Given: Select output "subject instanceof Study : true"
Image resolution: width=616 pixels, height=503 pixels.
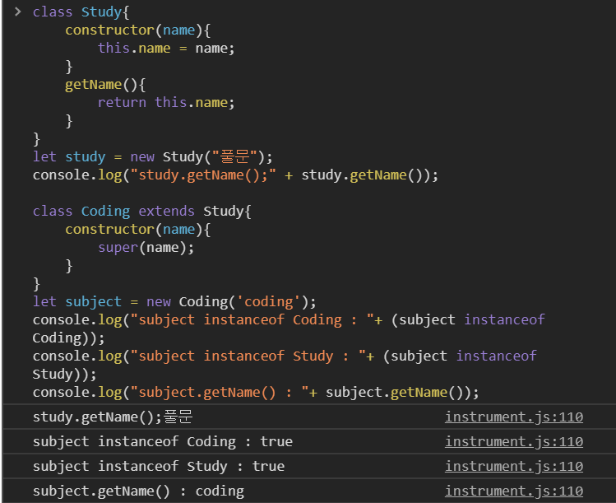Looking at the screenshot, I should (x=159, y=467).
